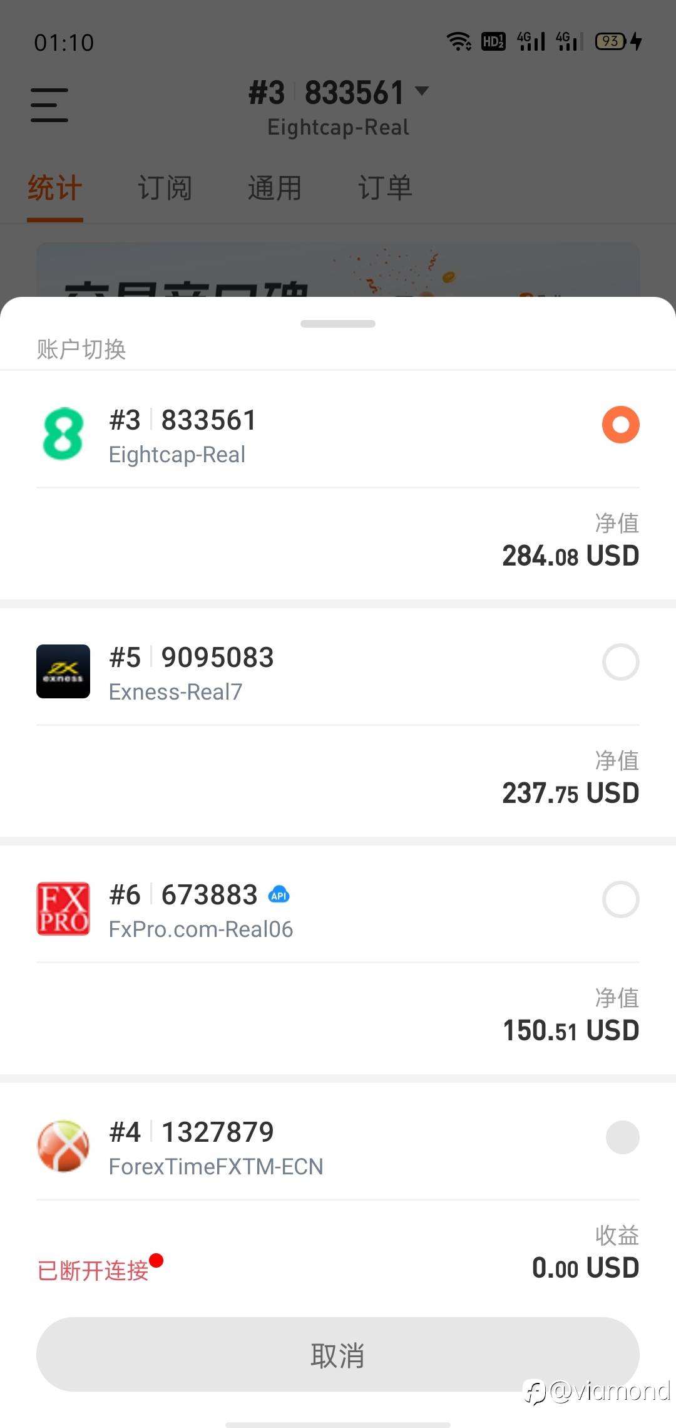Tap the Eightcap green 8 logo

pos(63,433)
